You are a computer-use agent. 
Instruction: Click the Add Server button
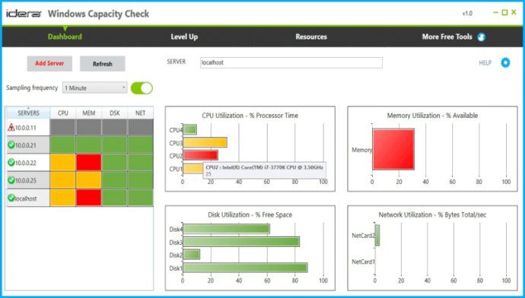pos(49,64)
